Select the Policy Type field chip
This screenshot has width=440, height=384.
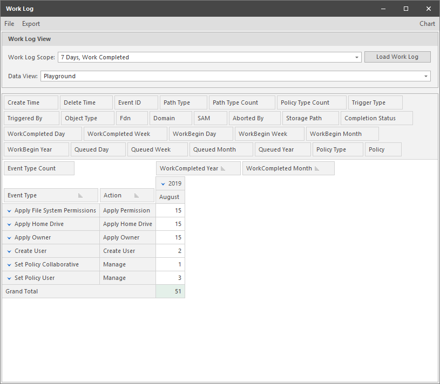[337, 149]
